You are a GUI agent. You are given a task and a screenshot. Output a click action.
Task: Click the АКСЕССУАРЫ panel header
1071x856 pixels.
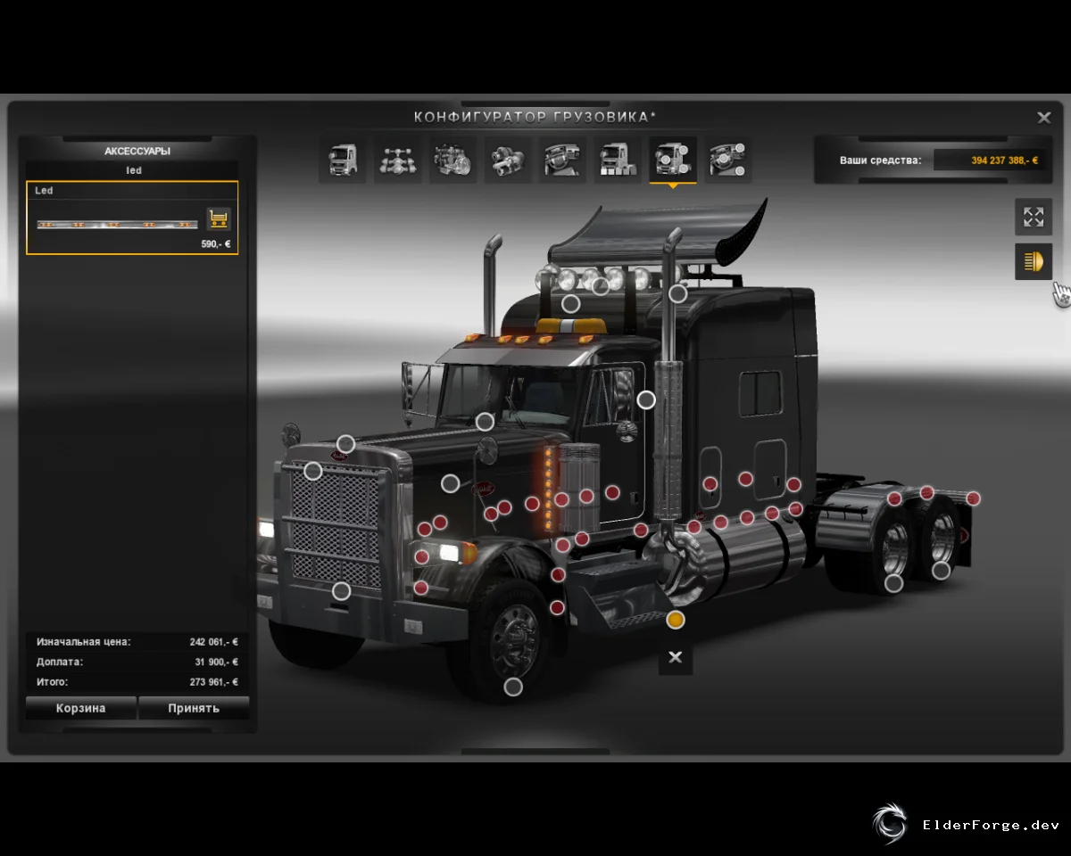[137, 151]
